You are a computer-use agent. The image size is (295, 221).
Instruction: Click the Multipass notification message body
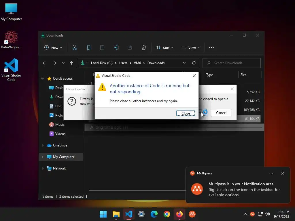[x=244, y=189]
